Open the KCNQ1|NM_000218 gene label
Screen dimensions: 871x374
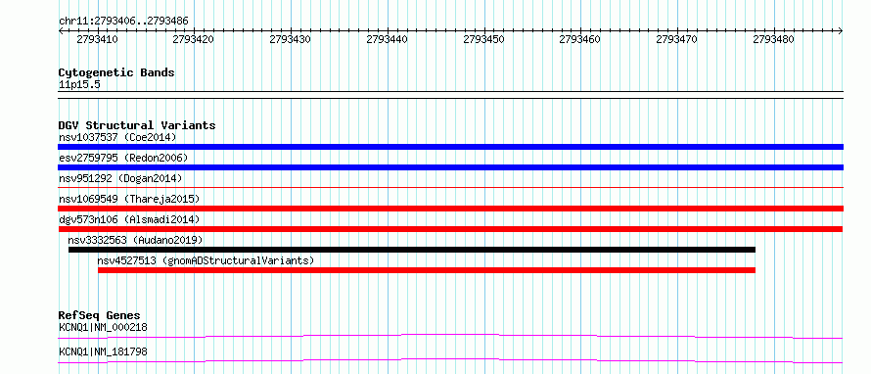click(x=103, y=327)
